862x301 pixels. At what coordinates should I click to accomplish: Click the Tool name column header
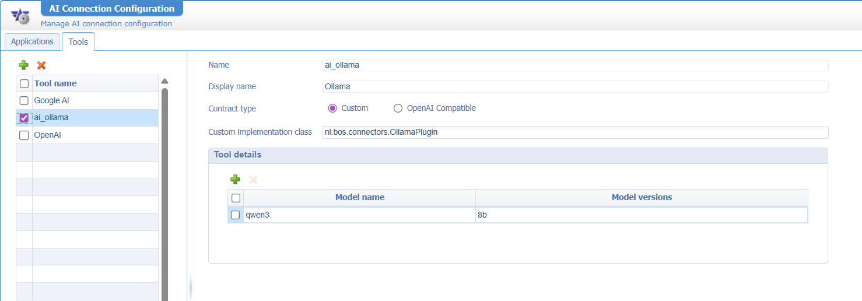tap(95, 83)
